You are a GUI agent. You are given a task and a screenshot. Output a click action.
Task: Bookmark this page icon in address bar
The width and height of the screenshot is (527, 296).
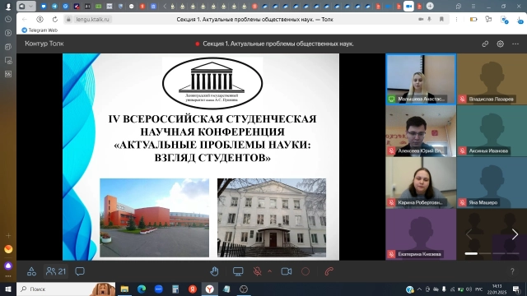pos(441,20)
